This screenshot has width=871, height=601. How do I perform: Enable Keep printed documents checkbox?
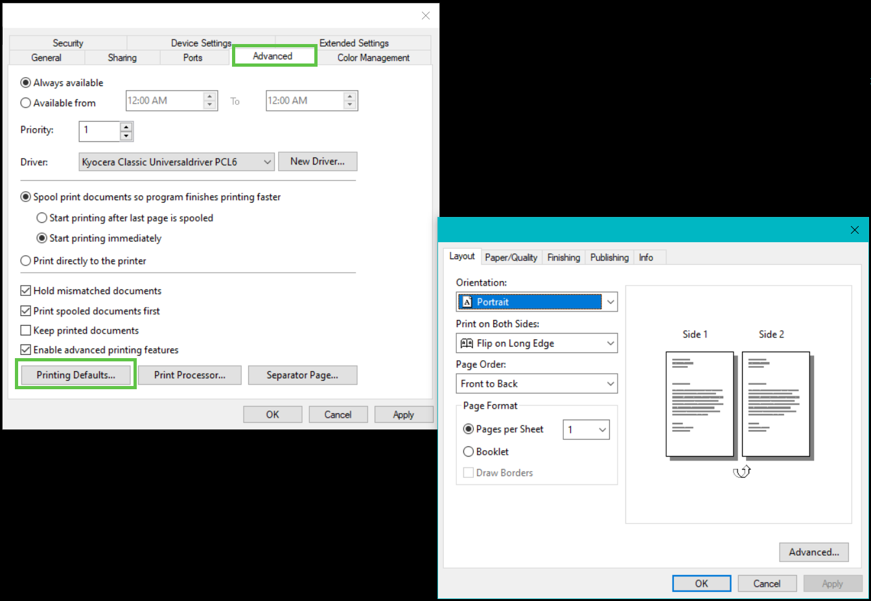[x=26, y=330]
